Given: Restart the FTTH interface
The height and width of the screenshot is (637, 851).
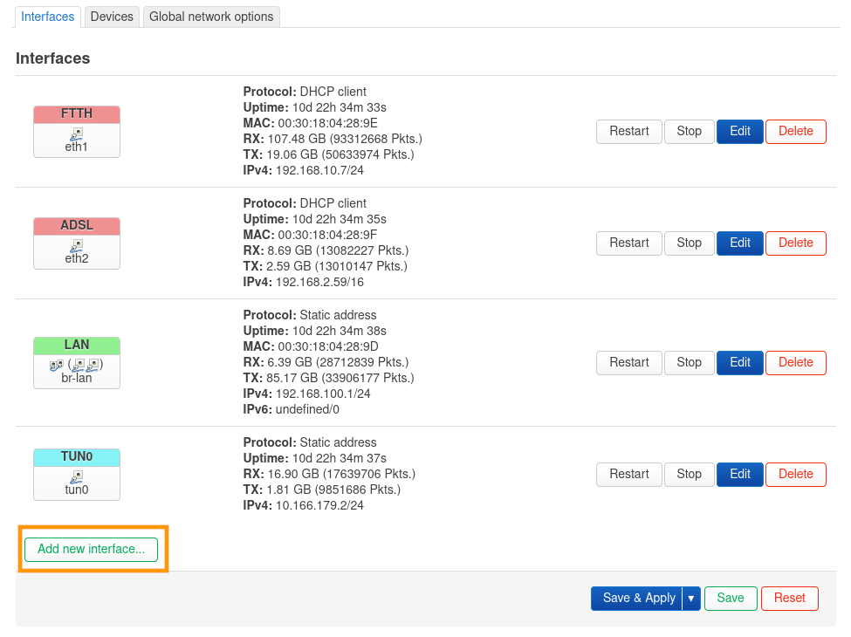Looking at the screenshot, I should coord(628,132).
